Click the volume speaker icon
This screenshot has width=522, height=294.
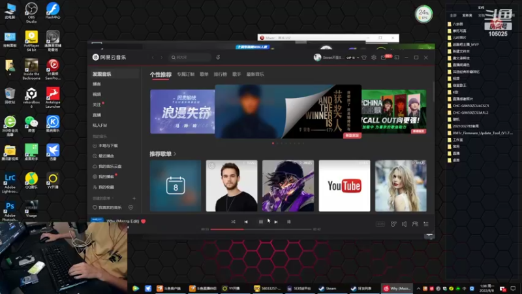tap(404, 224)
